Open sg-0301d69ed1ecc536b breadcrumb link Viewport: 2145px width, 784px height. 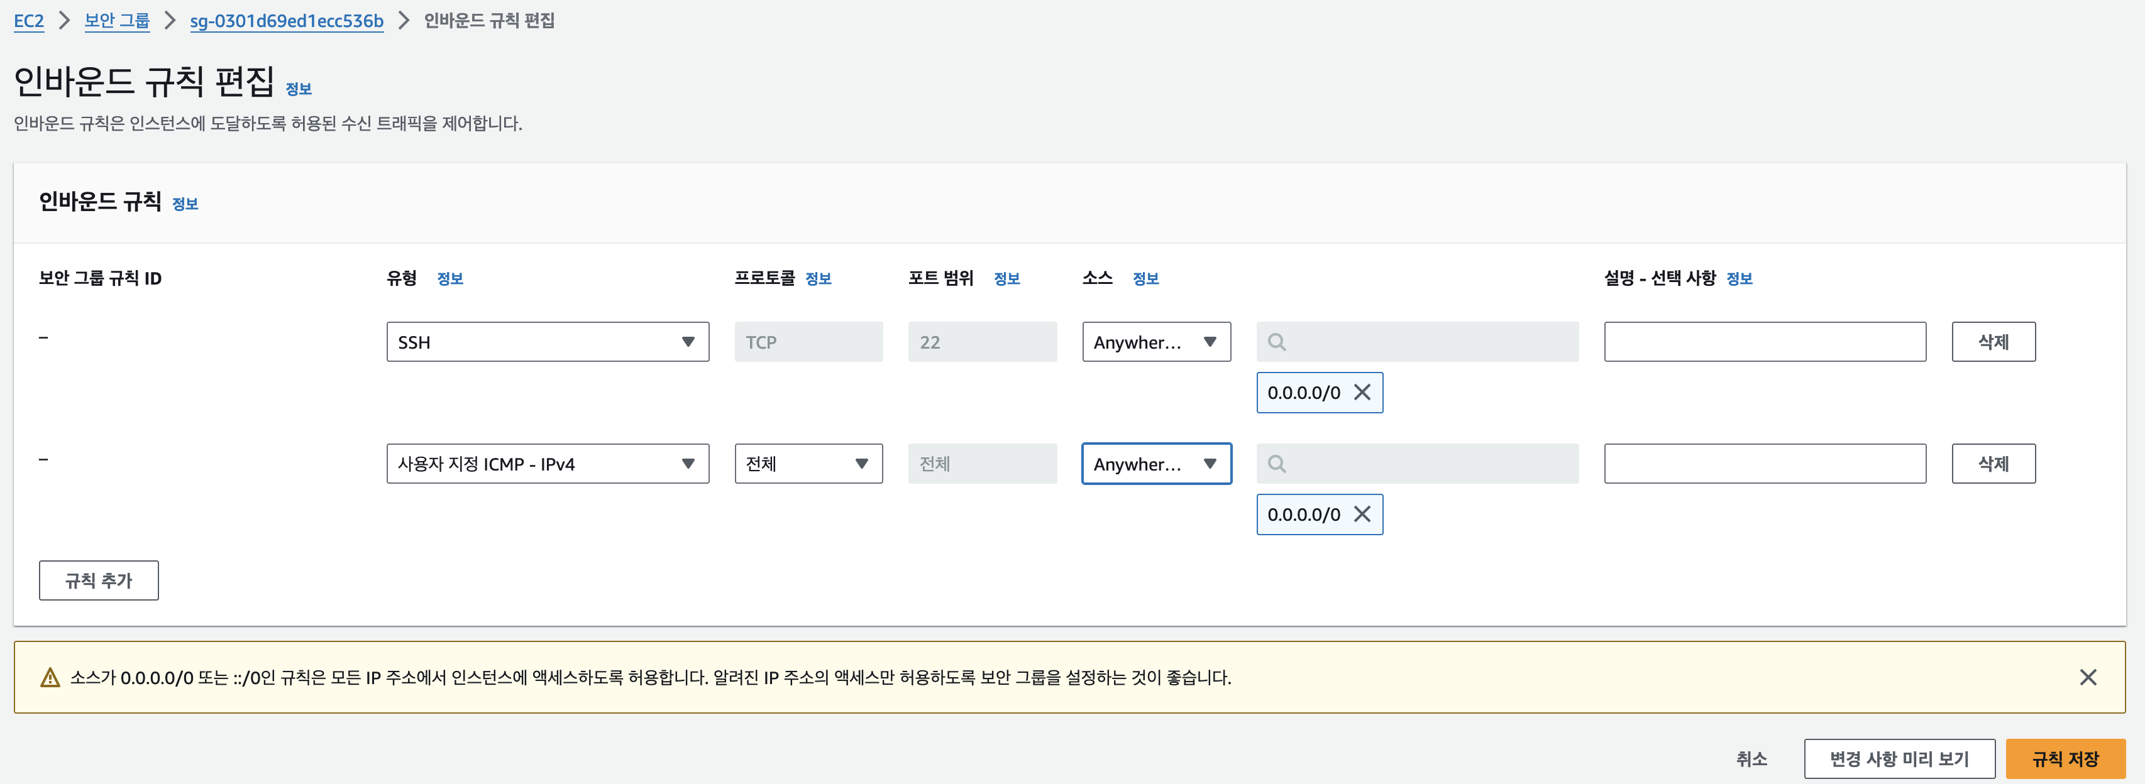tap(287, 21)
